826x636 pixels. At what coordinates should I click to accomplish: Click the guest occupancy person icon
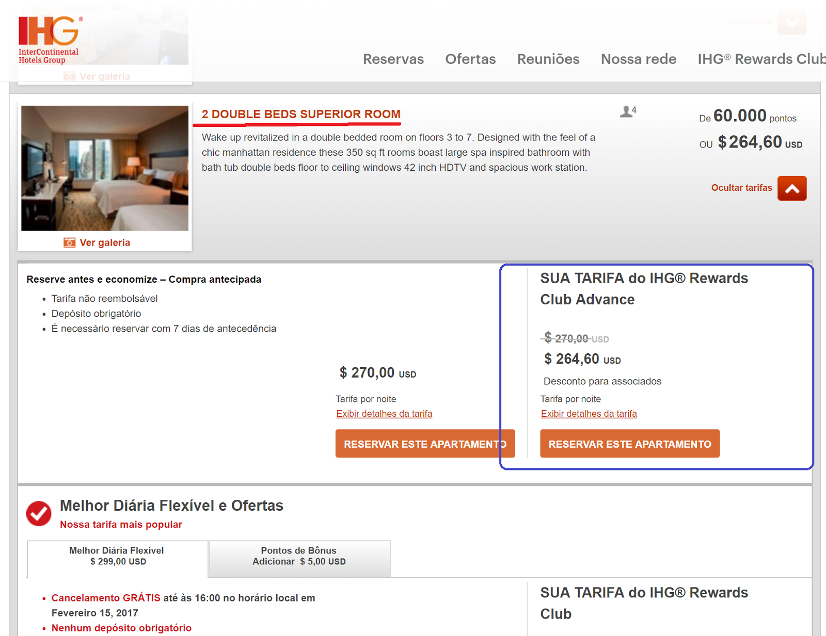[x=627, y=111]
